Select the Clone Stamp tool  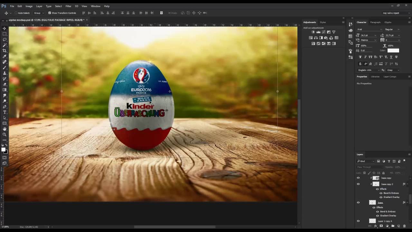5,73
